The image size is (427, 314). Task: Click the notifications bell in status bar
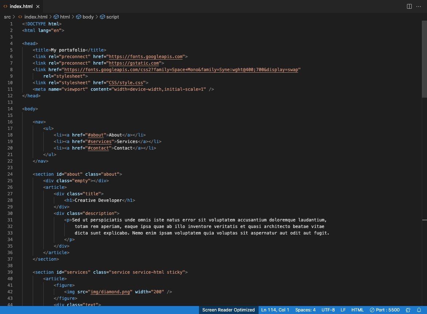point(419,310)
